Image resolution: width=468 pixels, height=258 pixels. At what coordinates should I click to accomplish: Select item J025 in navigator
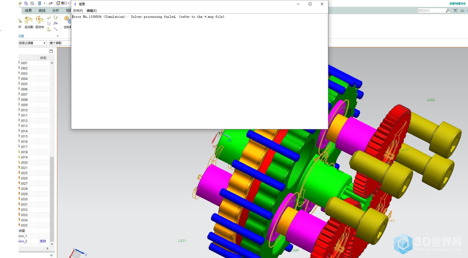point(24,173)
